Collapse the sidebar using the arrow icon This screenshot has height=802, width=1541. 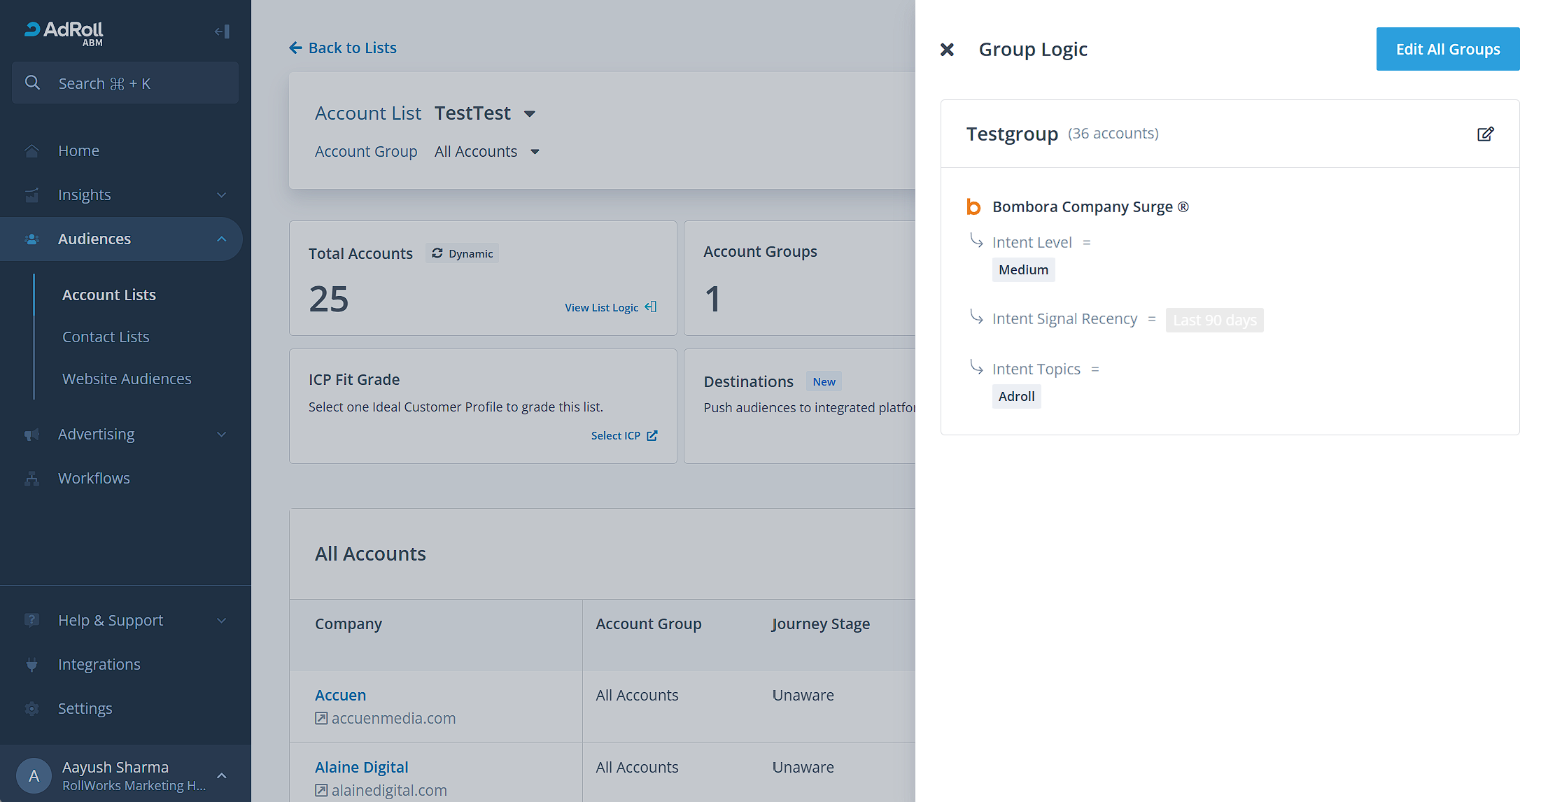click(222, 31)
